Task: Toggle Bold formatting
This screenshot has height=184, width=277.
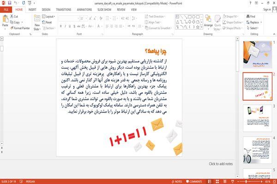Action: coord(61,26)
